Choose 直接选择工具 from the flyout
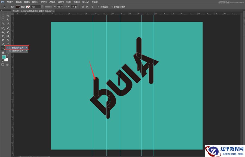 coord(17,51)
